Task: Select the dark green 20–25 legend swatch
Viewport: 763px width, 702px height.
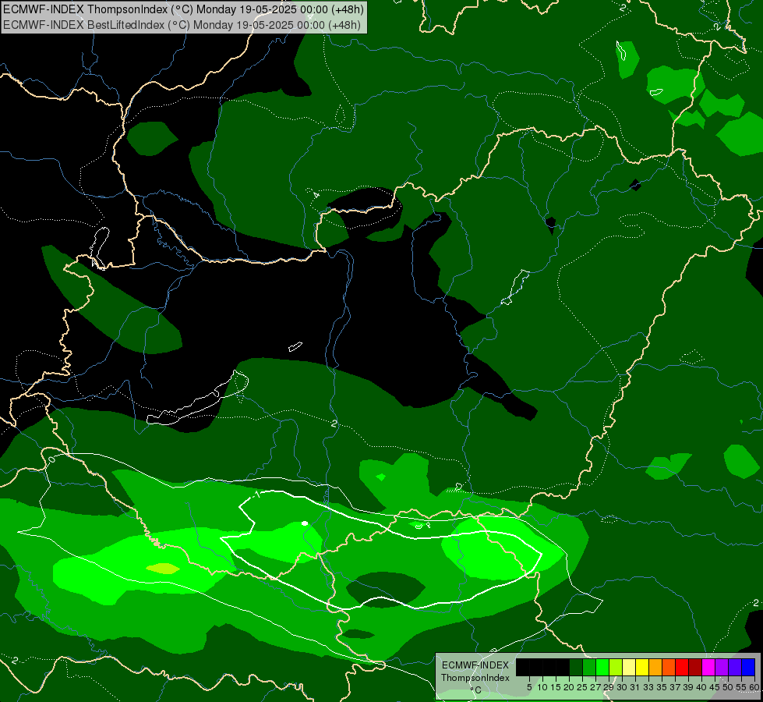Action: coord(576,667)
